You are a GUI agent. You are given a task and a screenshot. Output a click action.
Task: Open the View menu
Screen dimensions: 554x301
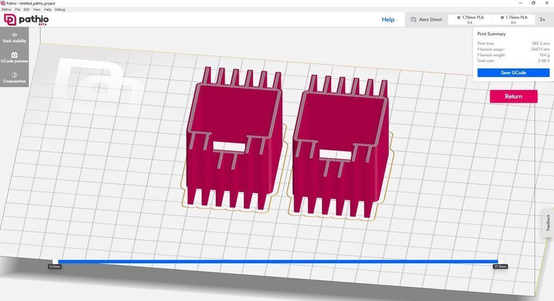[x=37, y=10]
